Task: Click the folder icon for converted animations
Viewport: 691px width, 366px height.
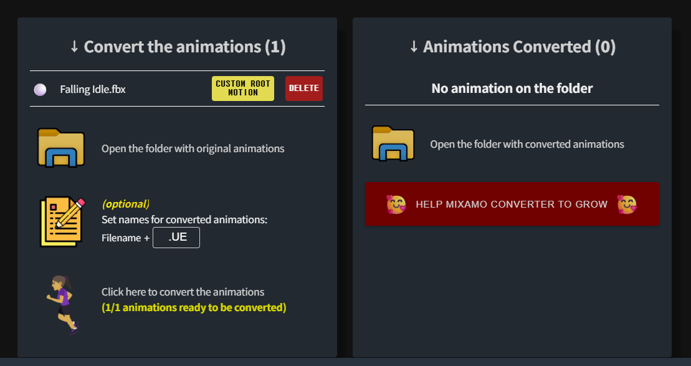Action: (x=393, y=143)
